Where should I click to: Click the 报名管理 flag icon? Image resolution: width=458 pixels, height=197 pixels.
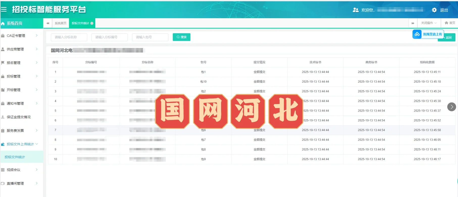coord(3,63)
